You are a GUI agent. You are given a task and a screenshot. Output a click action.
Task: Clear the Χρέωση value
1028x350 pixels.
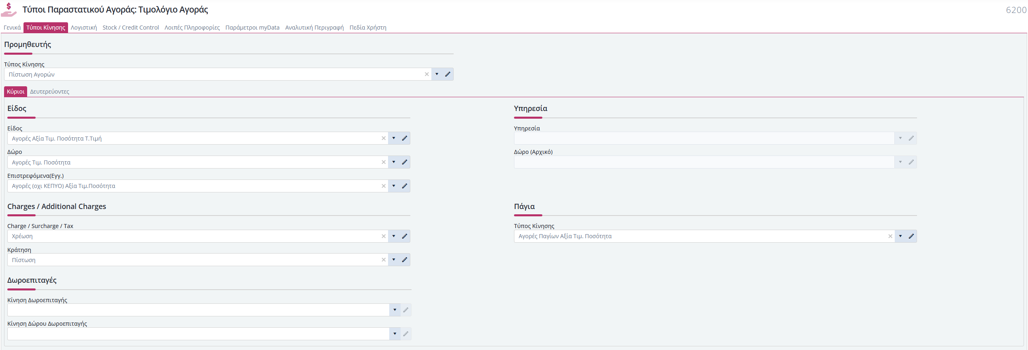pyautogui.click(x=384, y=236)
